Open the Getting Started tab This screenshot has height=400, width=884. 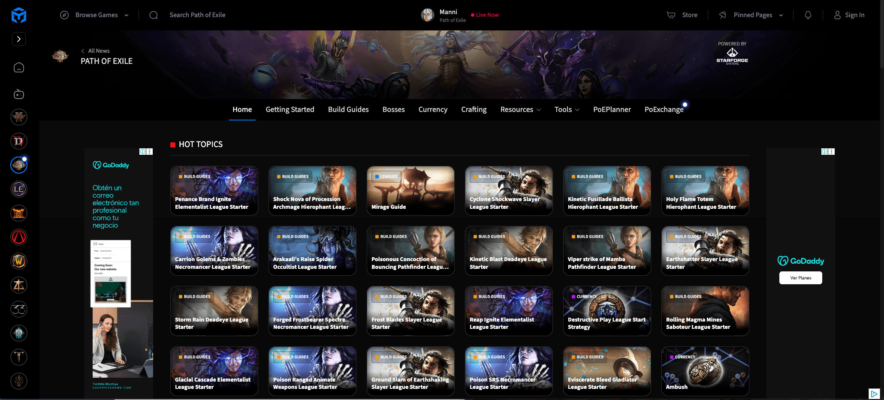[x=290, y=109]
